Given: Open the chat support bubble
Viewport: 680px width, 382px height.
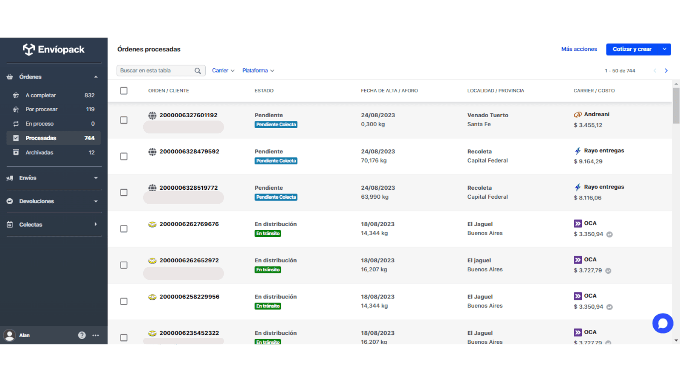Looking at the screenshot, I should pyautogui.click(x=663, y=323).
